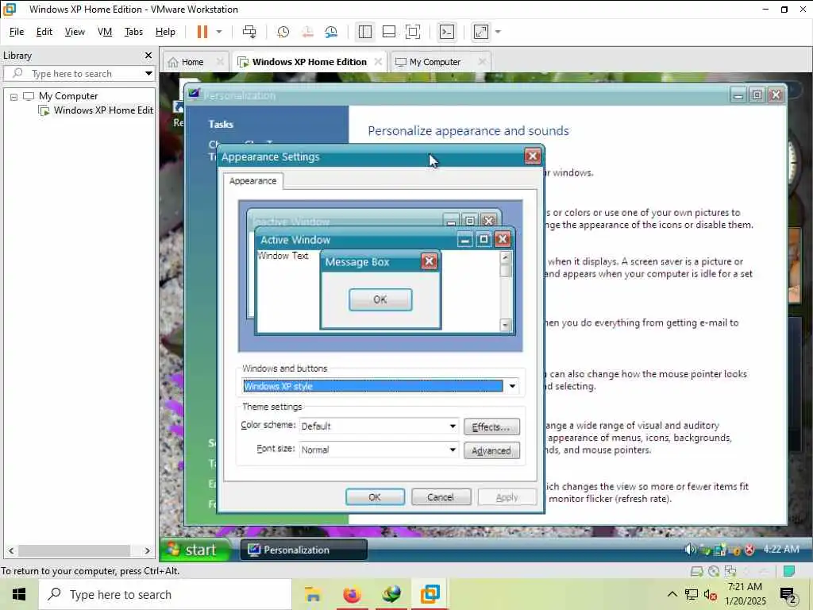Click the XP tray volume speaker icon

pyautogui.click(x=690, y=550)
